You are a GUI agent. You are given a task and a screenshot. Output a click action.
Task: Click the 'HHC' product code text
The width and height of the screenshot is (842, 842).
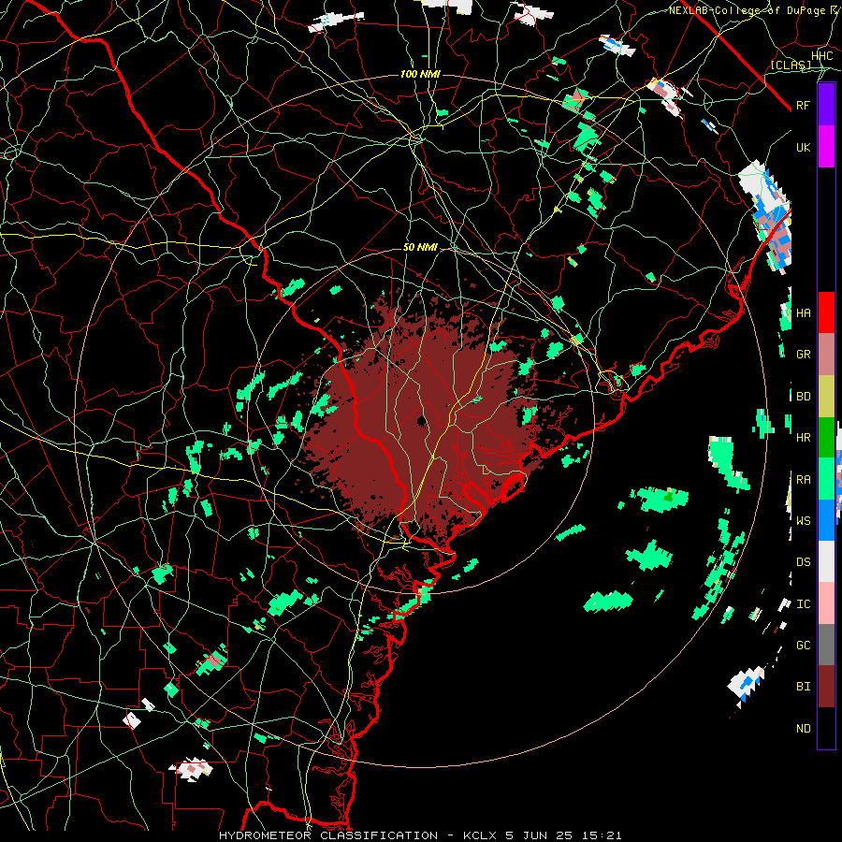[x=822, y=56]
